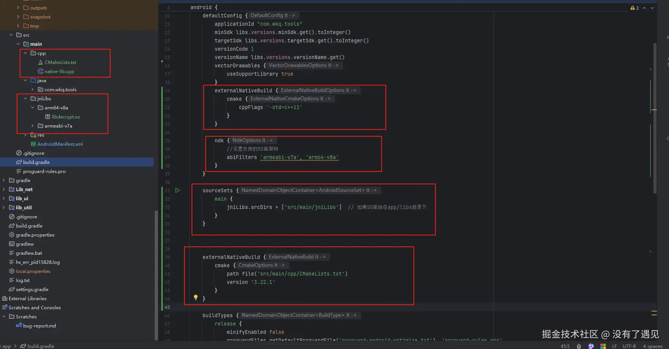Collapse the java folder
Image resolution: width=669 pixels, height=349 pixels.
pyautogui.click(x=25, y=81)
